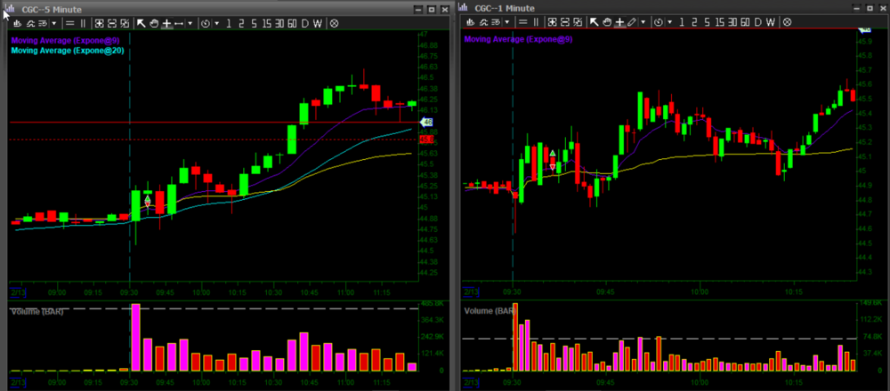The width and height of the screenshot is (890, 391).
Task: Pick the horizontal measure tool in 5 Minute chart
Action: click(178, 24)
